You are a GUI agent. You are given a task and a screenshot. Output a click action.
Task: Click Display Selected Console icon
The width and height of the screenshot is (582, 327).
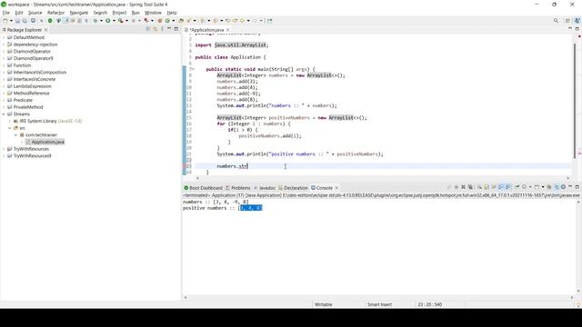click(x=524, y=187)
